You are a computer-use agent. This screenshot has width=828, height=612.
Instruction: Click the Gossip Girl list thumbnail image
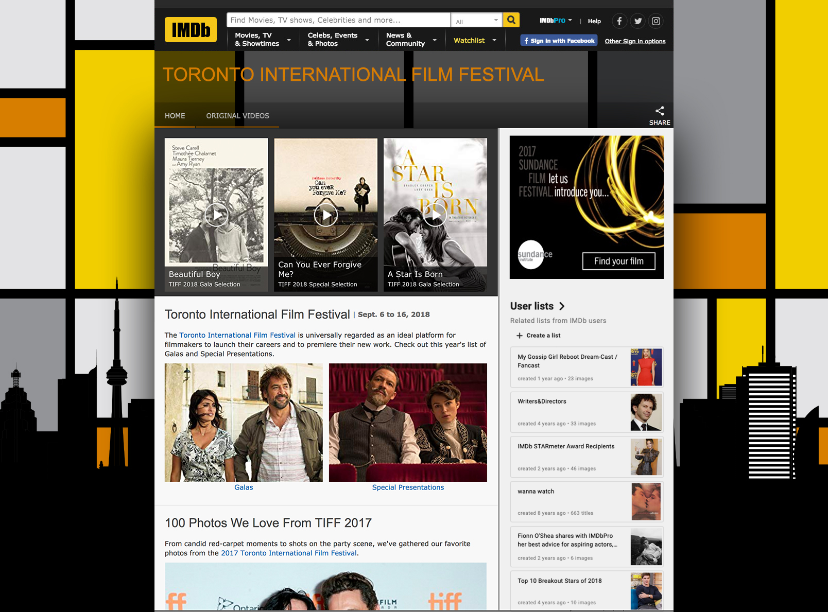646,367
